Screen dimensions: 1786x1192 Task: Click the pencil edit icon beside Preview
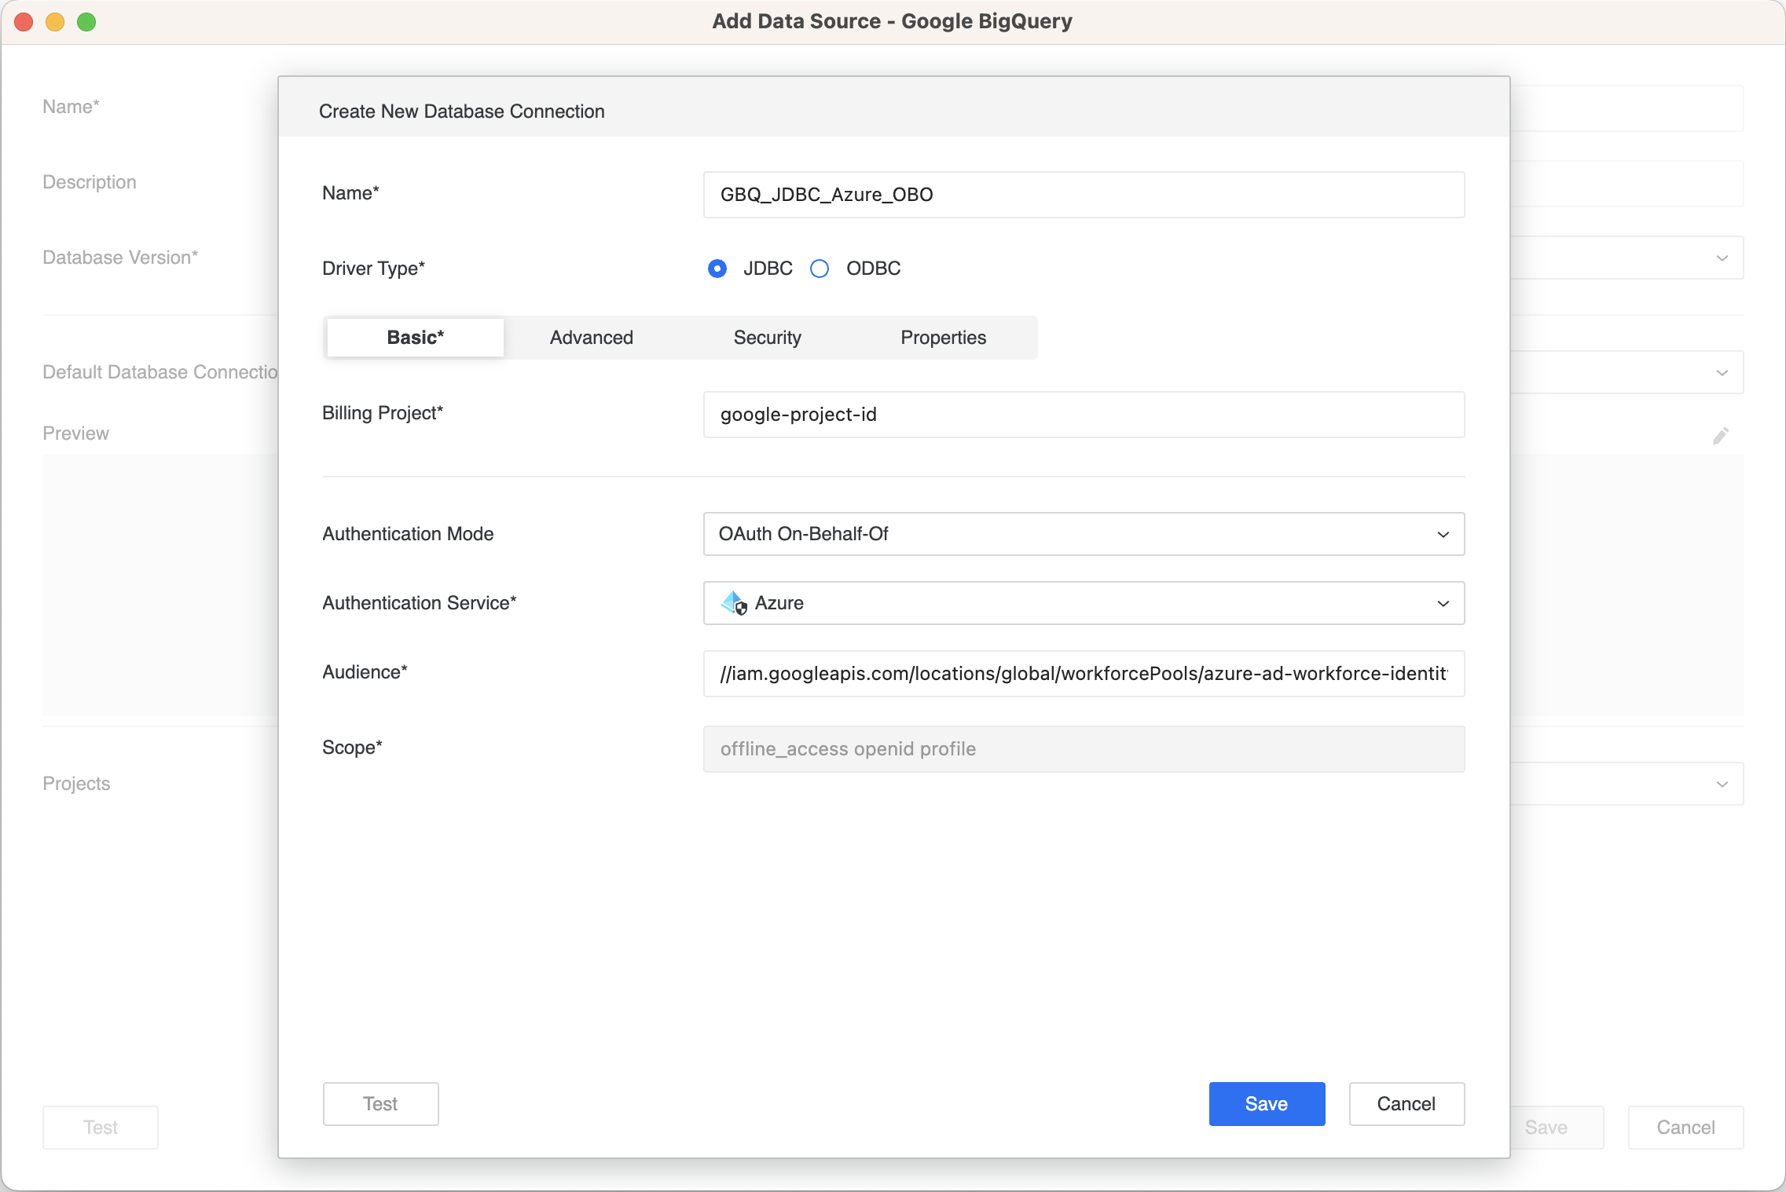(1720, 436)
